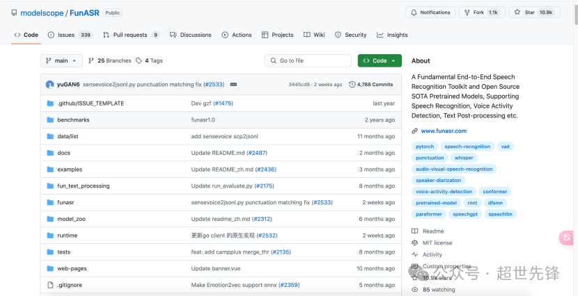Viewport: 578px width, 296px height.
Task: Open yuGAN6 author profile link
Action: [68, 85]
